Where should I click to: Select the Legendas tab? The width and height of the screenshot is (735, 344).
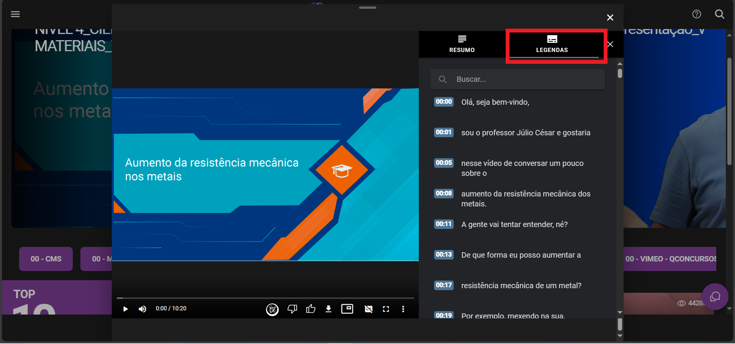(552, 44)
